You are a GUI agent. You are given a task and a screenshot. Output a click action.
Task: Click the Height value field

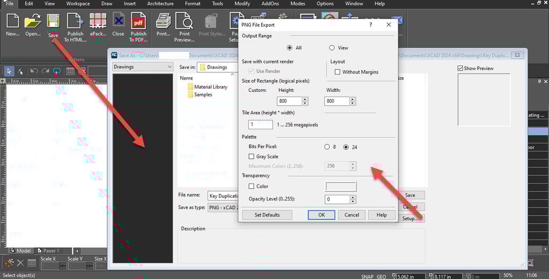(x=289, y=101)
